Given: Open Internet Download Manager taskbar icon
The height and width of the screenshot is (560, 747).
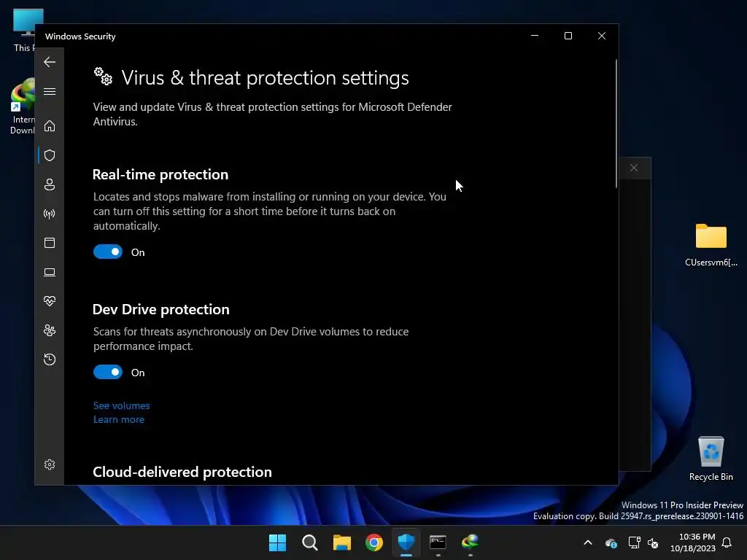Looking at the screenshot, I should point(471,542).
